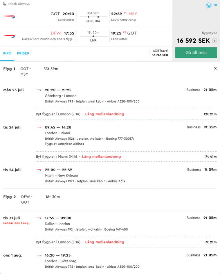Switch to the PRISER tab
The image size is (220, 274).
(23, 53)
